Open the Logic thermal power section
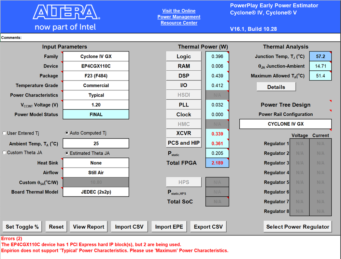 click(x=184, y=56)
